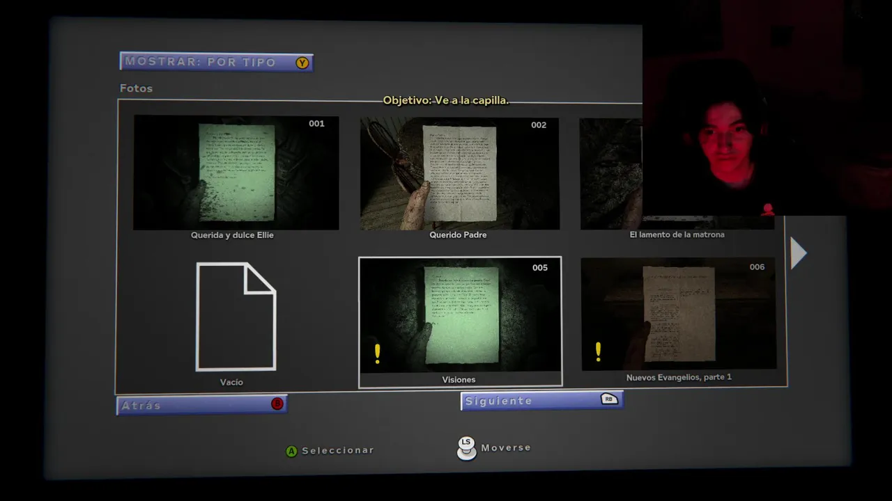Click the 'Querido Padre' caption text
The width and height of the screenshot is (892, 501).
click(458, 235)
